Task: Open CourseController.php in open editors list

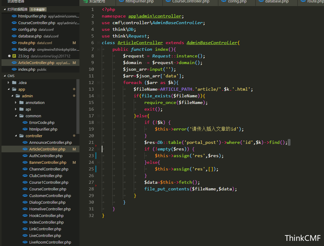Action: [40, 23]
